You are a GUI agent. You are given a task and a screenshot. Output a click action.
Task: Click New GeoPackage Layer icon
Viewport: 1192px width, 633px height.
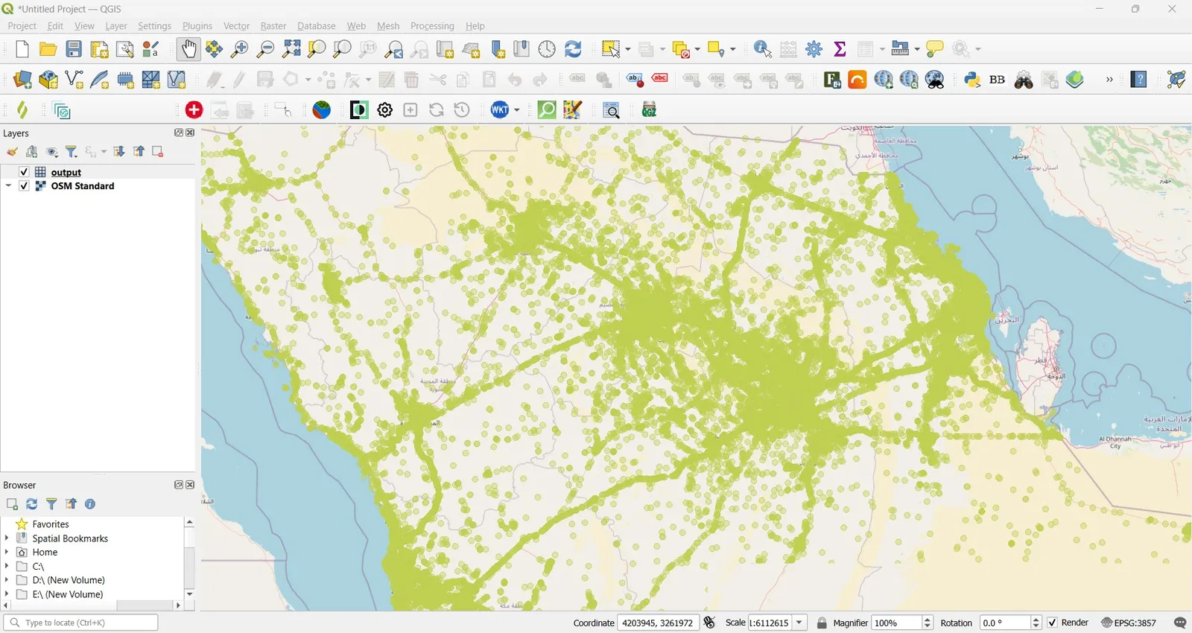(x=48, y=80)
